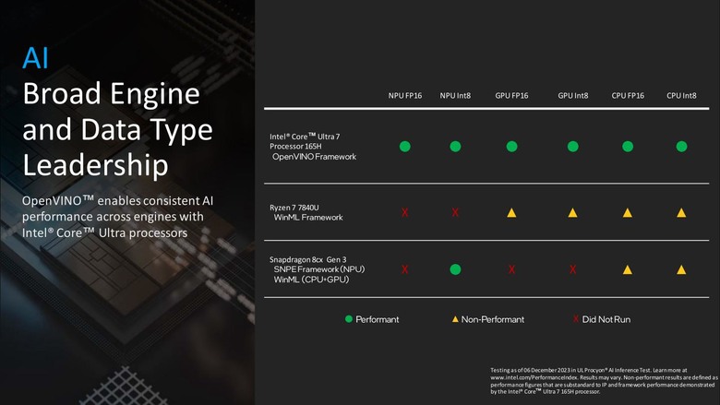Screen dimensions: 720x405
Task: Click the yellow Non-Performant legend triangle
Action: click(x=455, y=319)
